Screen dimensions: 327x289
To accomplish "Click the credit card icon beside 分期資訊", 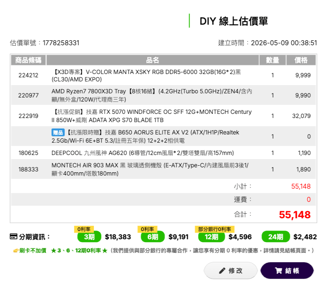I will (x=14, y=236).
